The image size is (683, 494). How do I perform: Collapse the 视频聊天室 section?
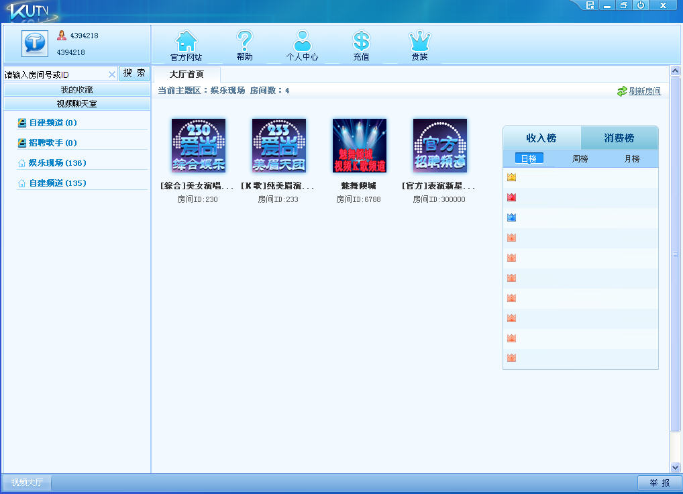(76, 103)
